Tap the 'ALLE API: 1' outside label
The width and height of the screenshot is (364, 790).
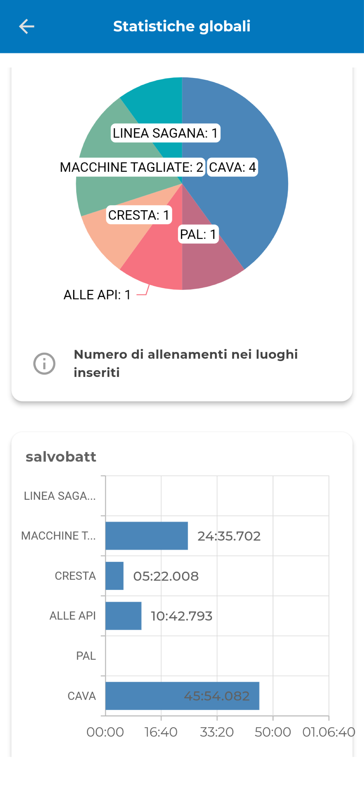97,295
